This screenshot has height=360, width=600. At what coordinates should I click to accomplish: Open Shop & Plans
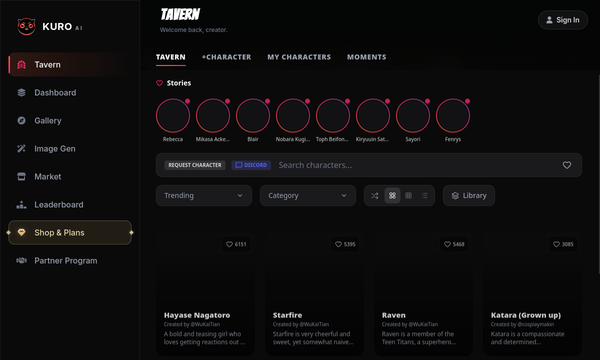[70, 232]
